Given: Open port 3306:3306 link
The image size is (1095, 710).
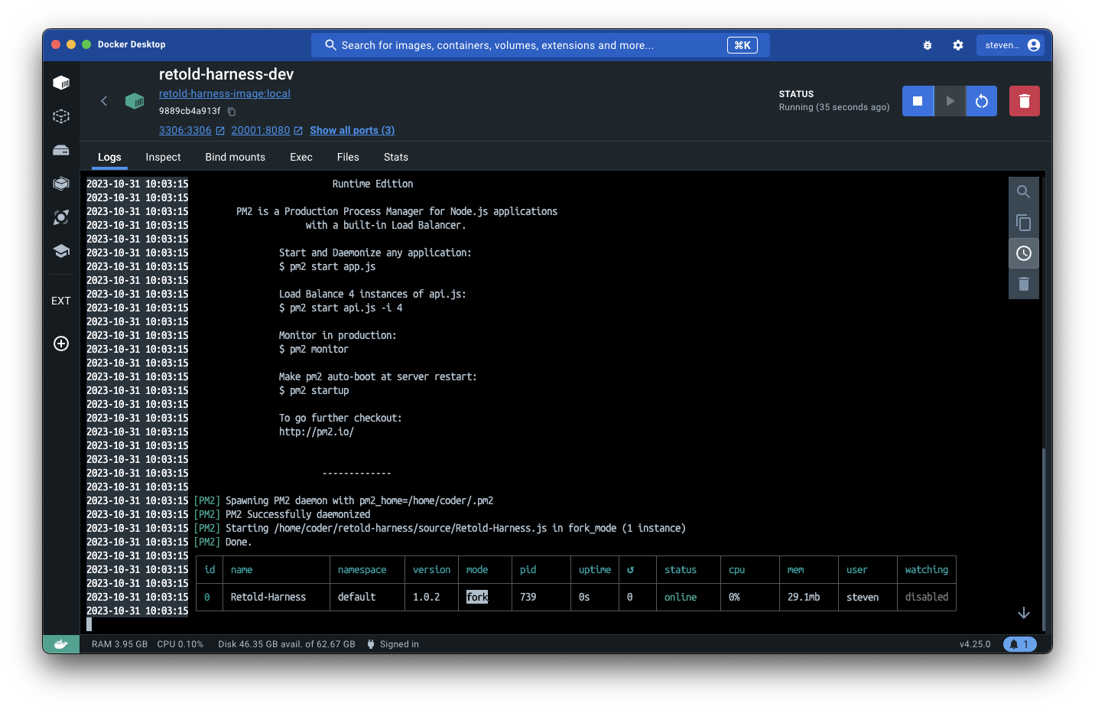Looking at the screenshot, I should [x=192, y=130].
